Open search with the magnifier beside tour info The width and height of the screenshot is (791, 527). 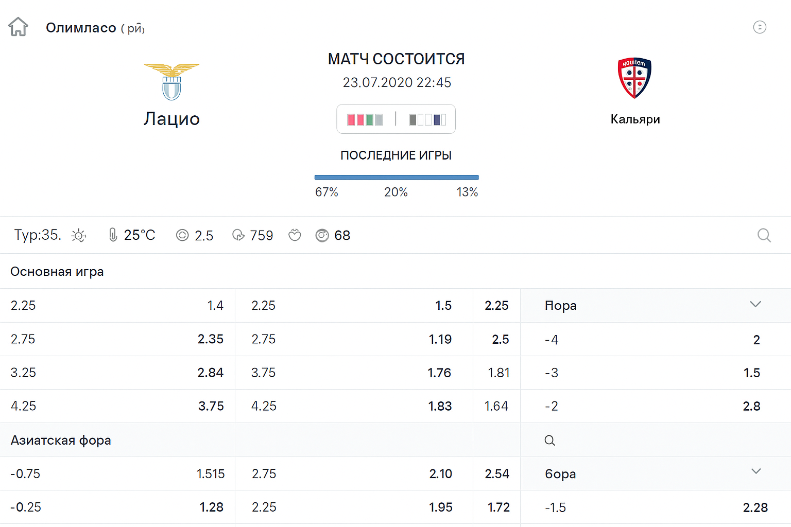coord(764,235)
